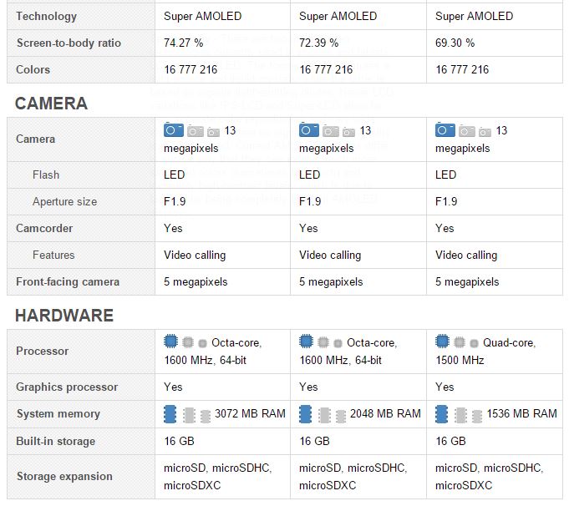
Task: Click the blue camera icon in third column
Action: click(445, 130)
